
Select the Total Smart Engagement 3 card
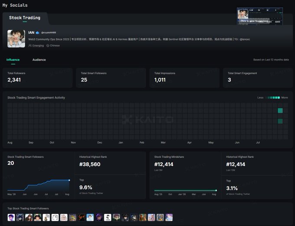click(x=258, y=77)
